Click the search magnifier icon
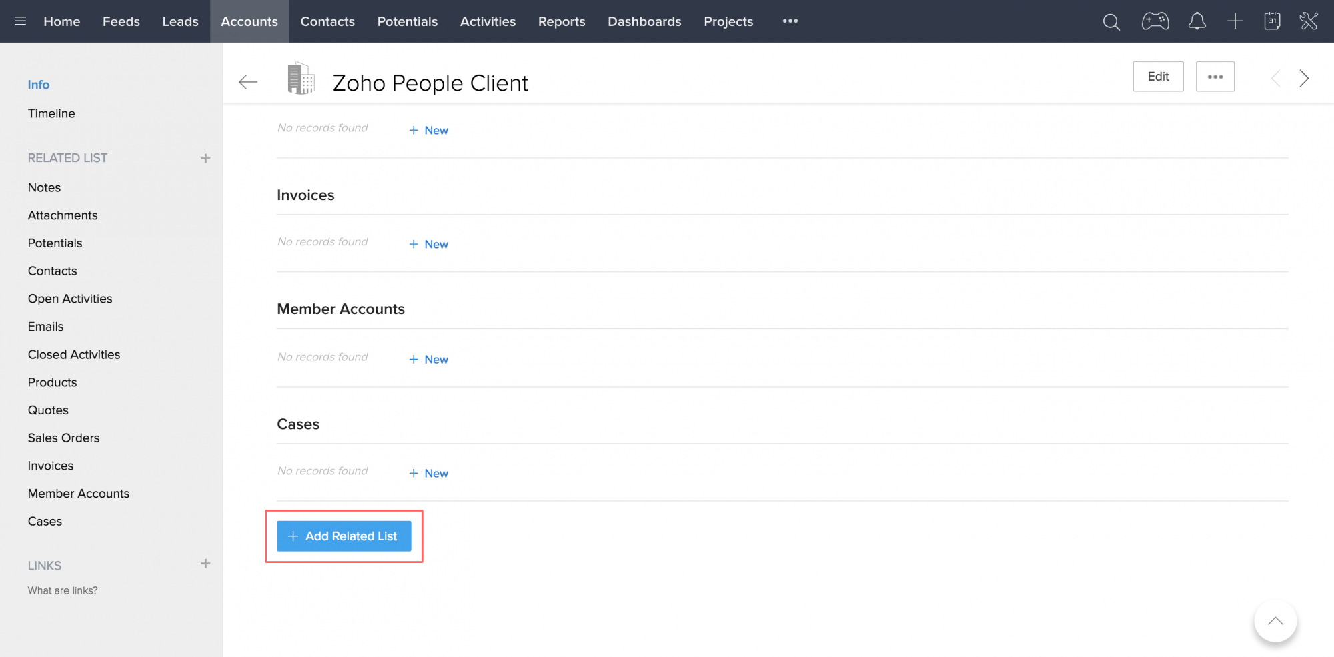This screenshot has height=657, width=1334. (x=1111, y=22)
